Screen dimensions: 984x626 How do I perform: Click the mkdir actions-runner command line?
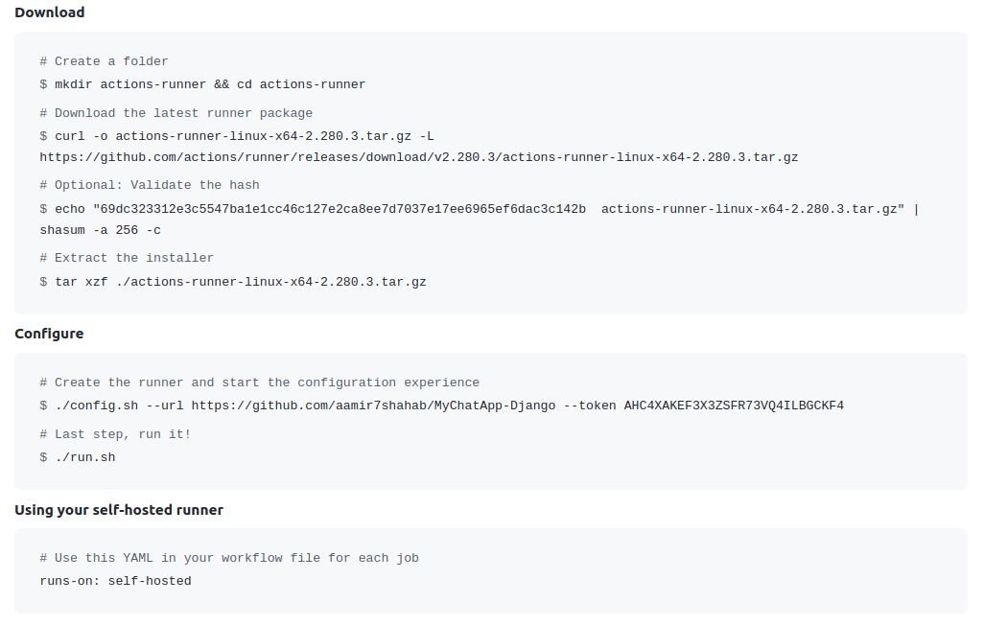click(202, 84)
